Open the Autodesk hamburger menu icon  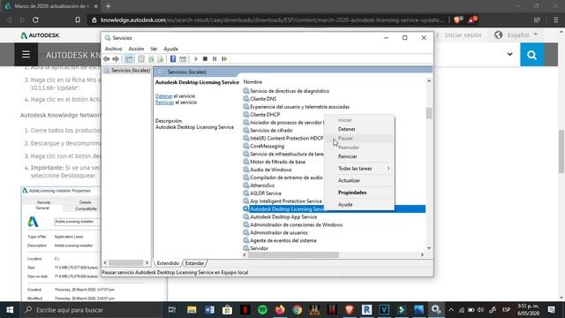[x=26, y=55]
